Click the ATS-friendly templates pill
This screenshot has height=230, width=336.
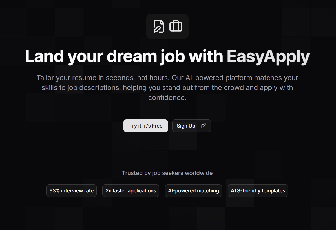point(258,190)
